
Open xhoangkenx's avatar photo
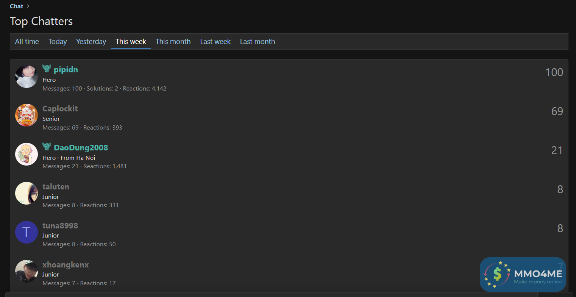[x=27, y=271]
